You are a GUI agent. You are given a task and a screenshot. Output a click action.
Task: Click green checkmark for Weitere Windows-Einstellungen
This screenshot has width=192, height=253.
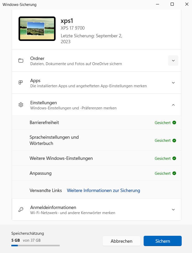(x=174, y=158)
